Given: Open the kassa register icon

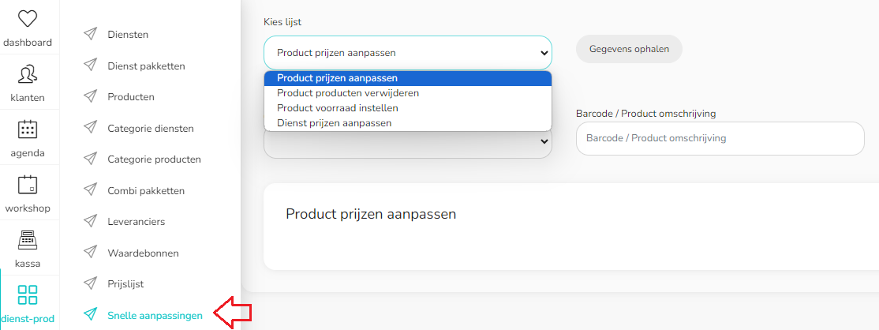Looking at the screenshot, I should pos(28,240).
